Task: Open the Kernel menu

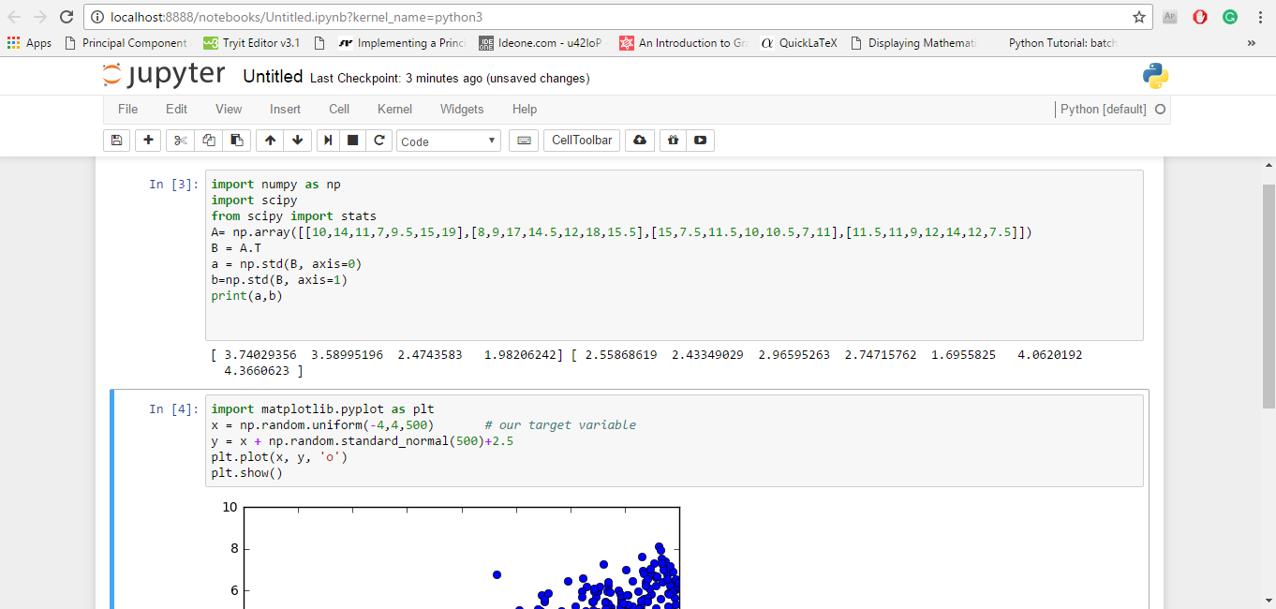Action: (x=394, y=110)
